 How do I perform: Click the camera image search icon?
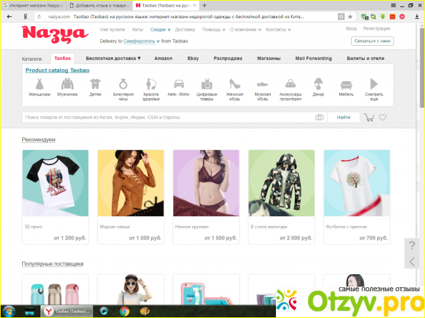point(319,118)
